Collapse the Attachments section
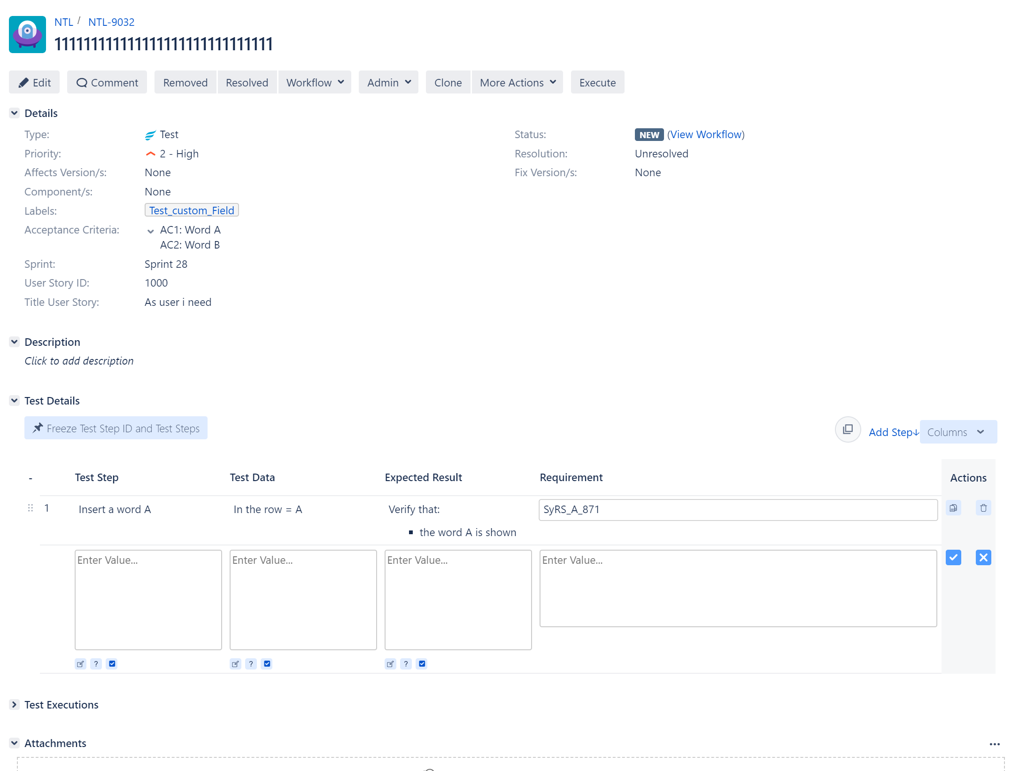 (x=15, y=743)
